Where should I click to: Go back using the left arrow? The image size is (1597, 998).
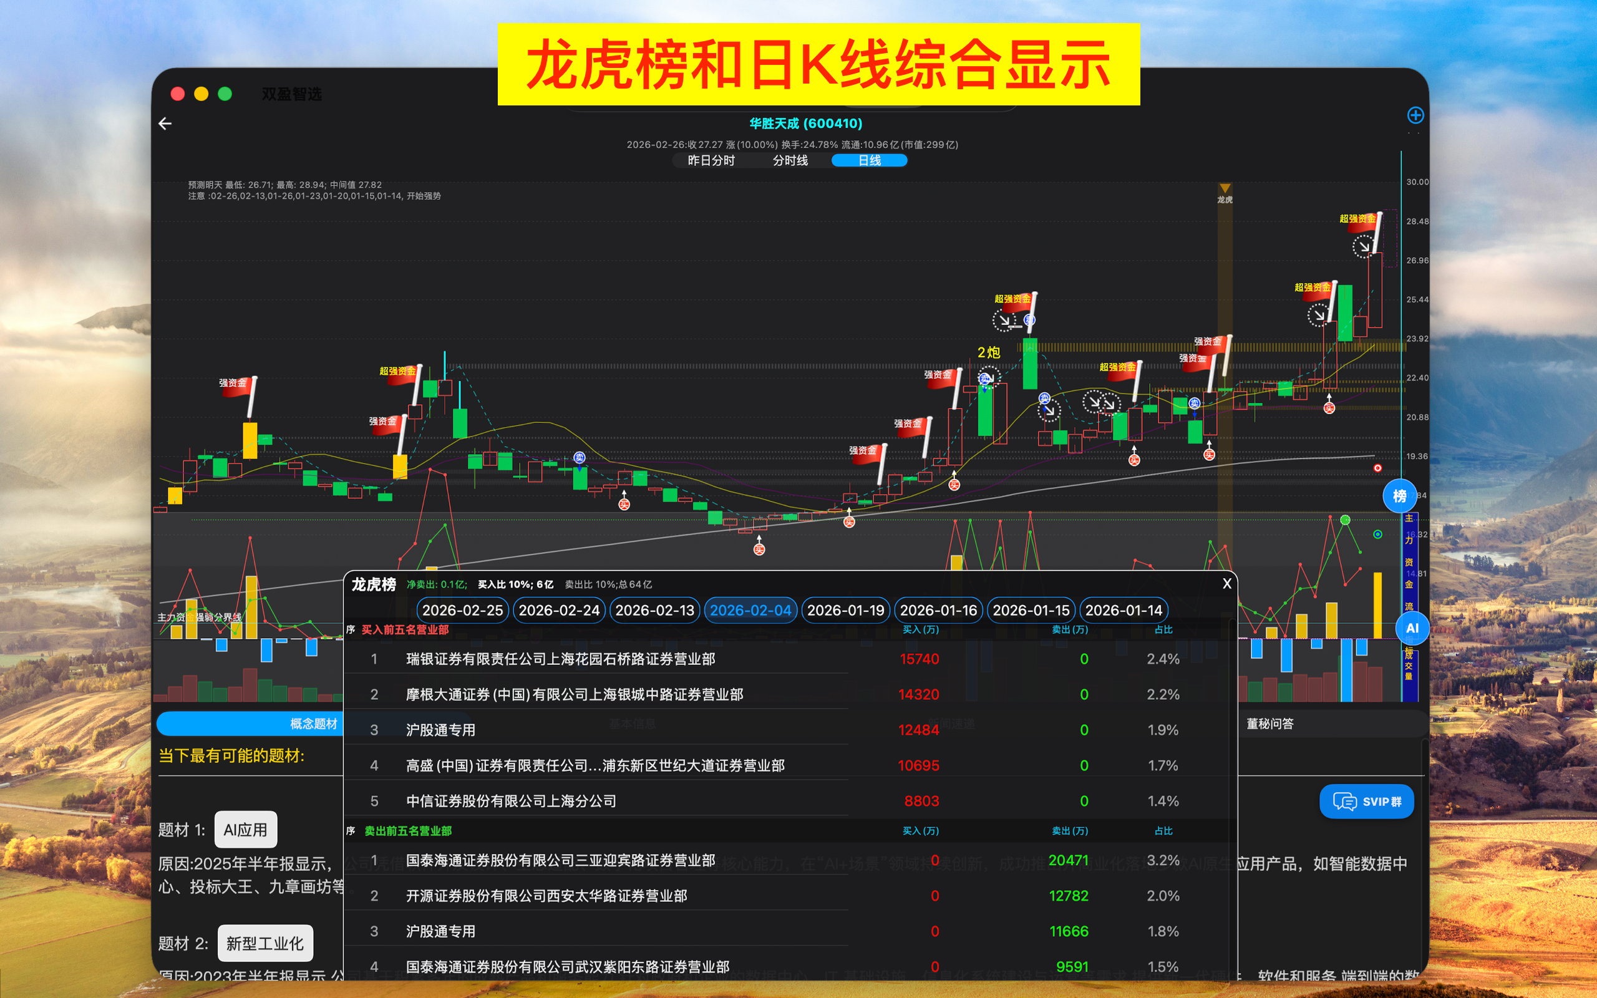[x=165, y=124]
